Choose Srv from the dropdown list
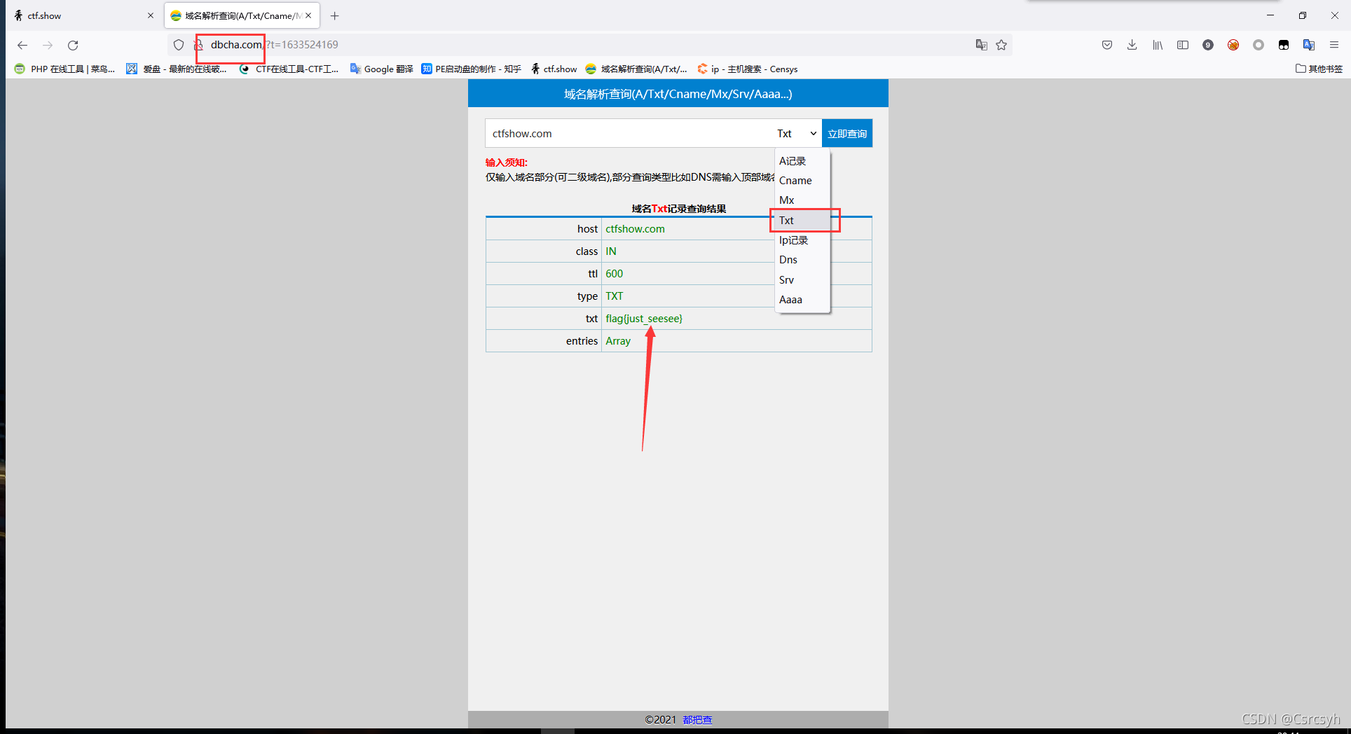This screenshot has width=1351, height=734. pos(802,280)
